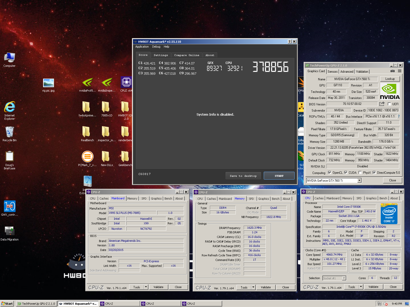This screenshot has height=307, width=410.
Task: Click Save to desktop button
Action: (243, 176)
